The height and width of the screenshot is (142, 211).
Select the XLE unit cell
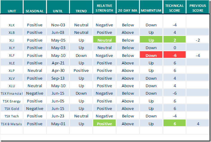point(12,63)
